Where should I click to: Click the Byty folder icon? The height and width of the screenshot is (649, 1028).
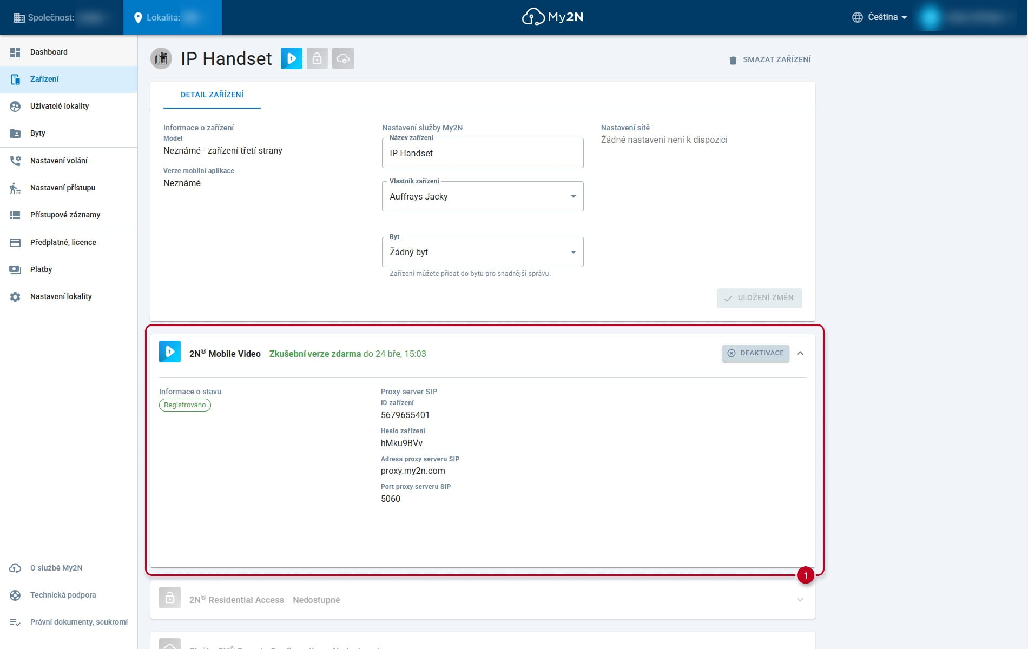click(15, 133)
